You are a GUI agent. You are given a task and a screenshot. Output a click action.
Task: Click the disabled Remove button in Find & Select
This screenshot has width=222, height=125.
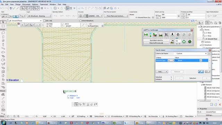(177, 72)
